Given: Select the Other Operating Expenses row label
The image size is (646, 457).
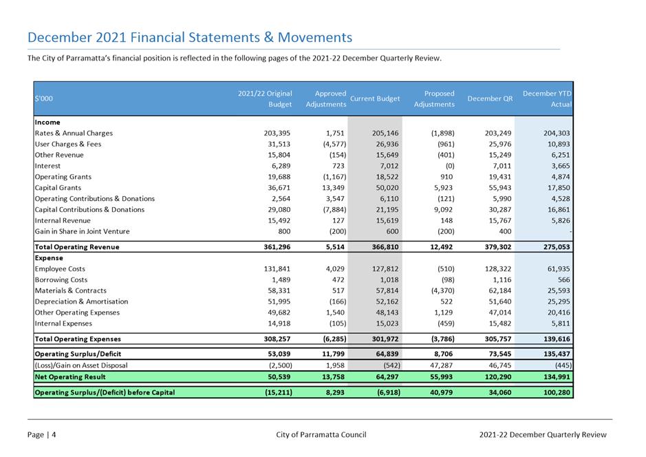Looking at the screenshot, I should [x=77, y=312].
